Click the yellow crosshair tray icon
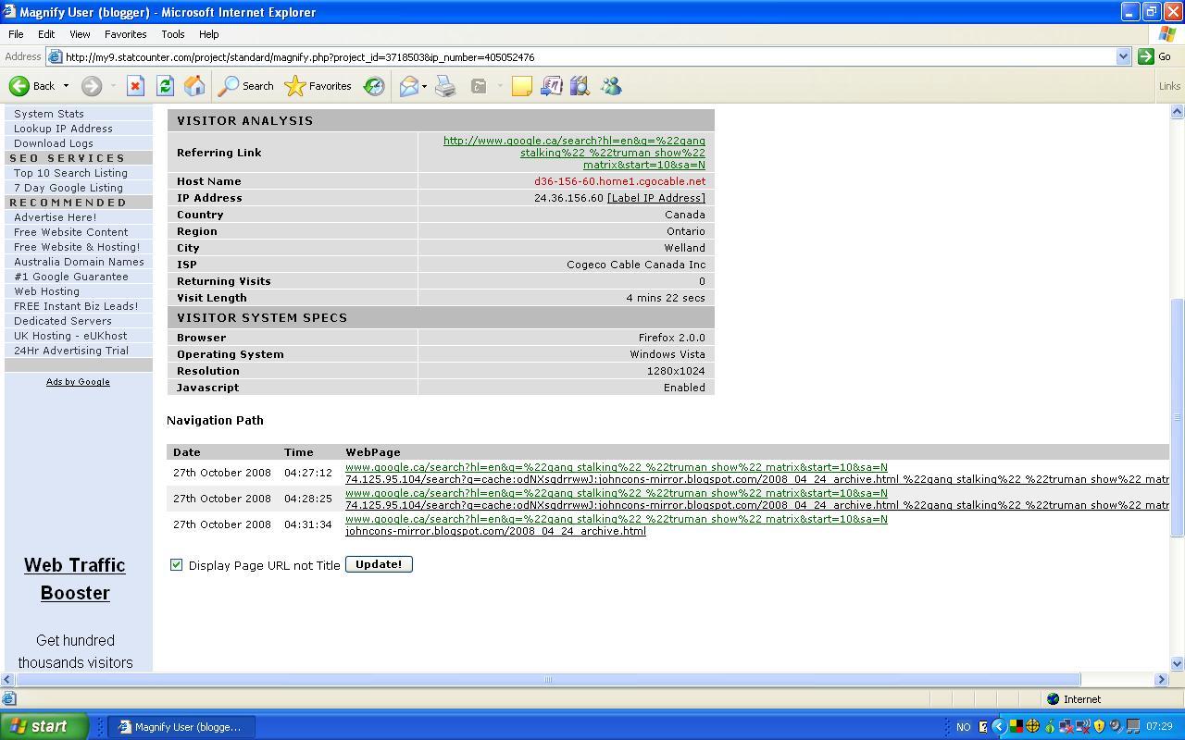Viewport: 1185px width, 740px height. click(1032, 726)
